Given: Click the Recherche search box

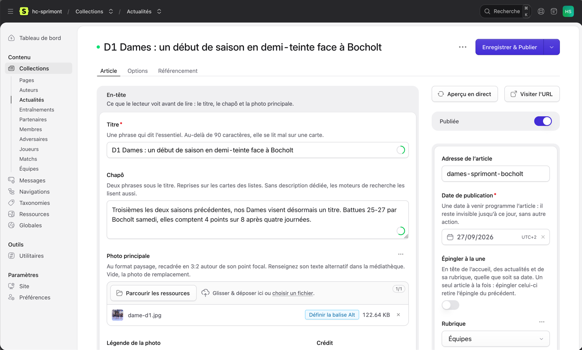Looking at the screenshot, I should 506,11.
